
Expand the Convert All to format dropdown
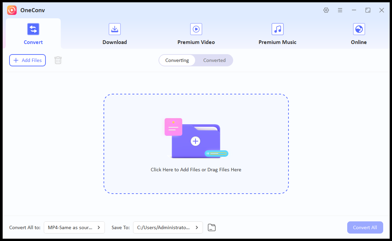74,227
